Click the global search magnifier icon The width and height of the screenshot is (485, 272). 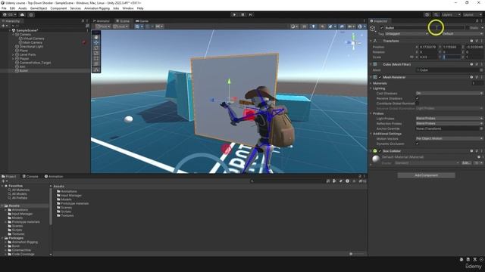point(436,14)
